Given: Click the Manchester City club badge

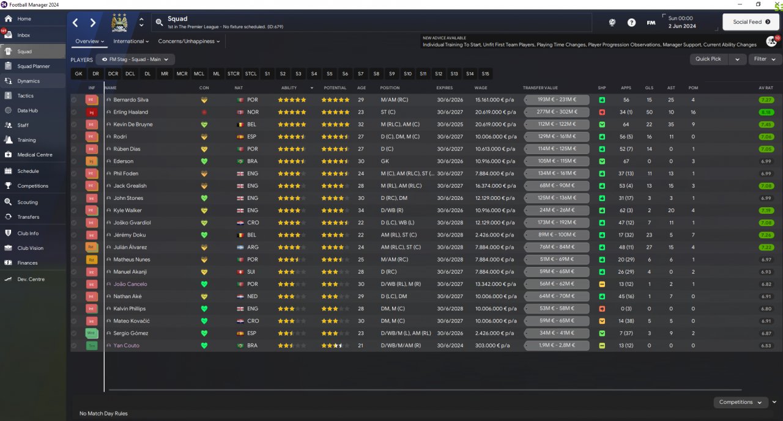Looking at the screenshot, I should [x=119, y=23].
